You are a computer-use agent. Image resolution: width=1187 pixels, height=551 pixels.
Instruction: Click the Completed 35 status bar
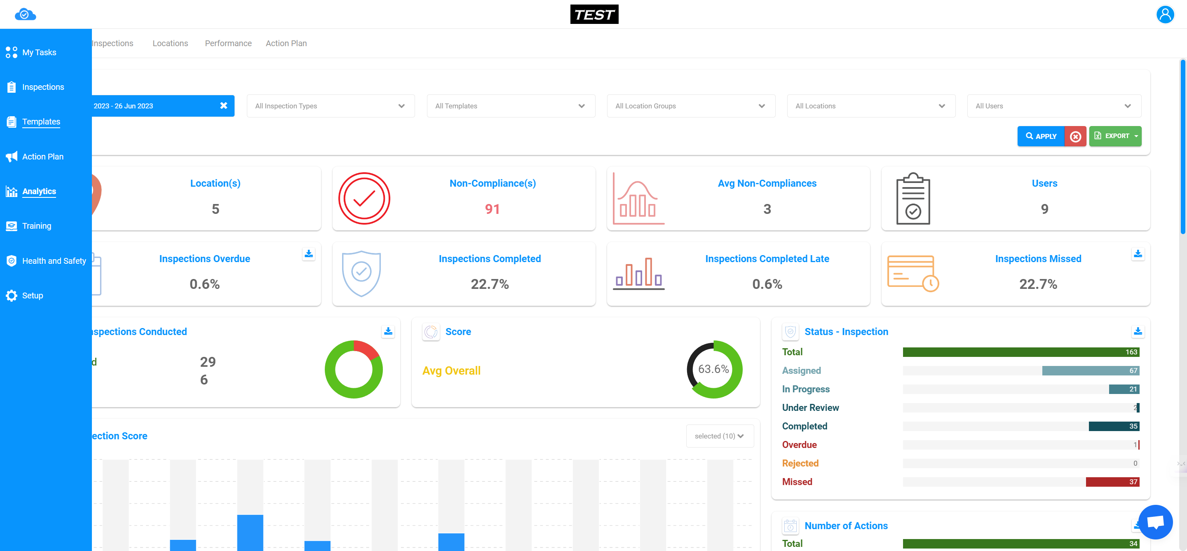(x=1114, y=426)
